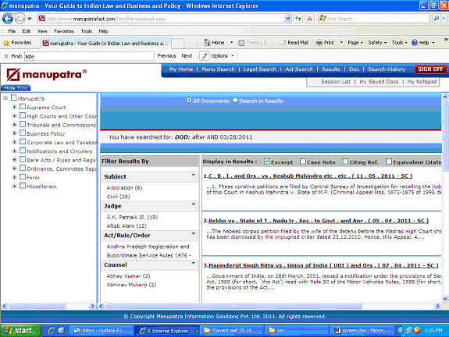449x337 pixels.
Task: Open the Safety toolbar menu
Action: [377, 43]
